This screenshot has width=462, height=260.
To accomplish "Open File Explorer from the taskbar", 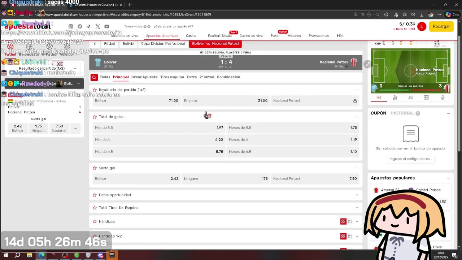I will pyautogui.click(x=30, y=255).
